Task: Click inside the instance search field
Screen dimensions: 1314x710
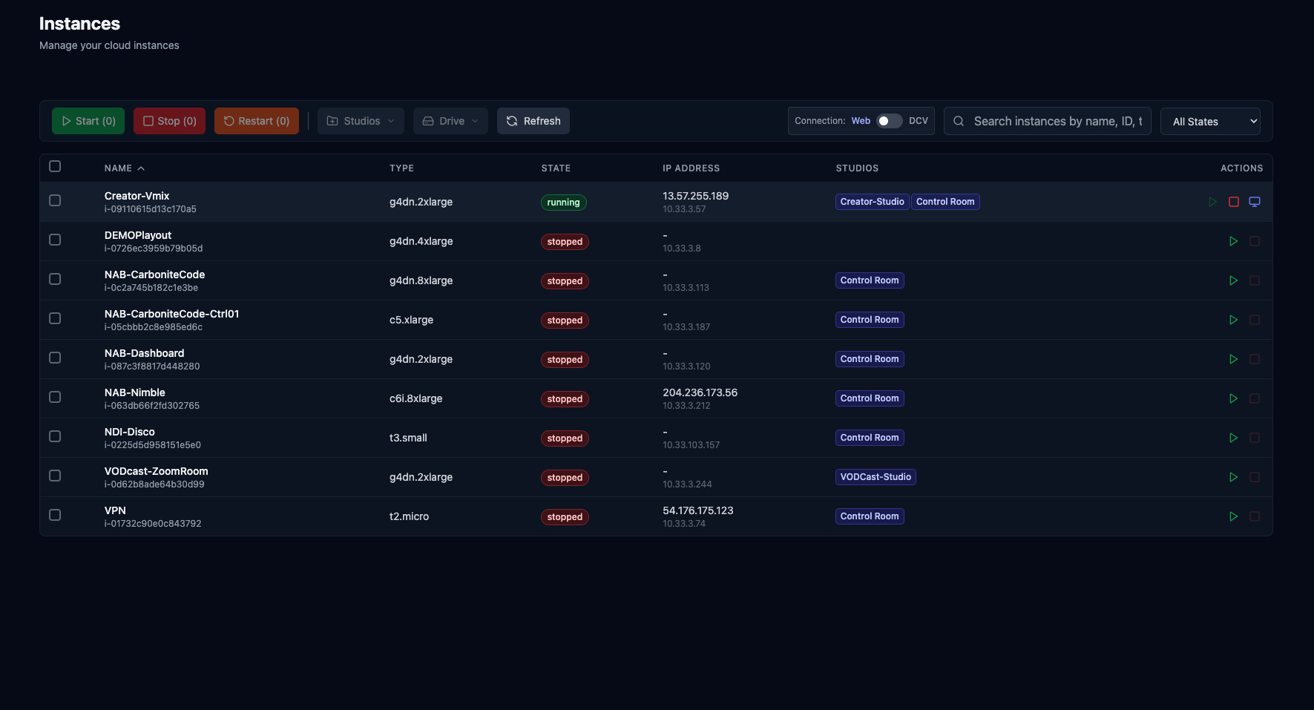Action: pyautogui.click(x=1054, y=120)
